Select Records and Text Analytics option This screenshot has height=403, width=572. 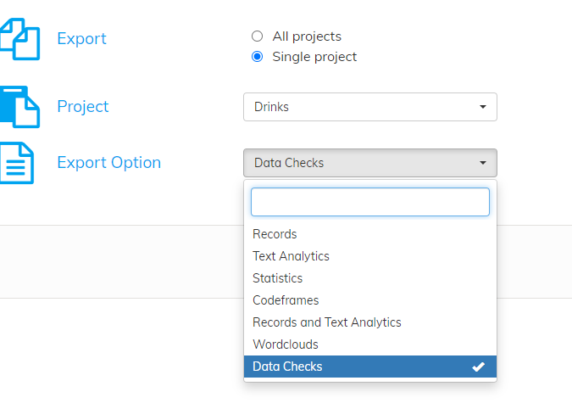(370, 322)
